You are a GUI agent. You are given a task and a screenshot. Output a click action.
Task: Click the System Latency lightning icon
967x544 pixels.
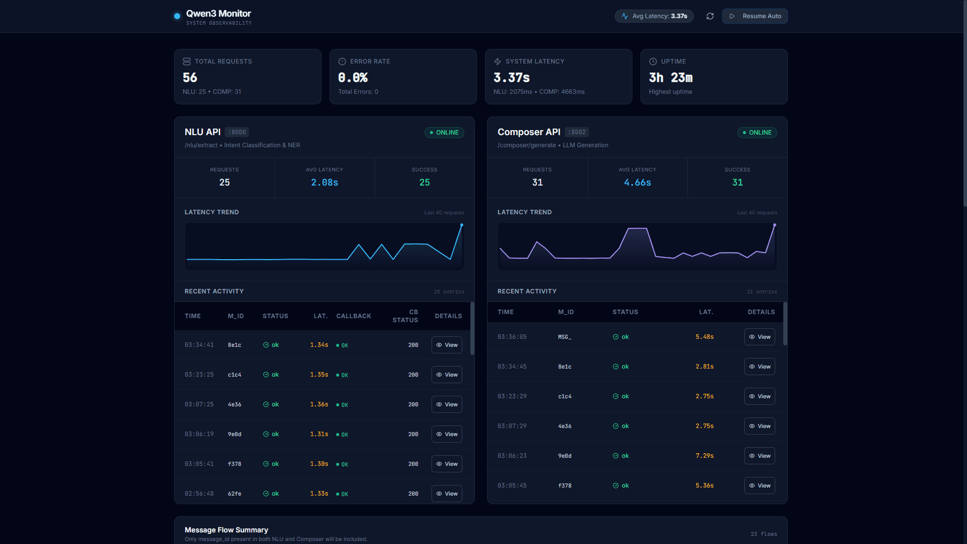pyautogui.click(x=498, y=62)
